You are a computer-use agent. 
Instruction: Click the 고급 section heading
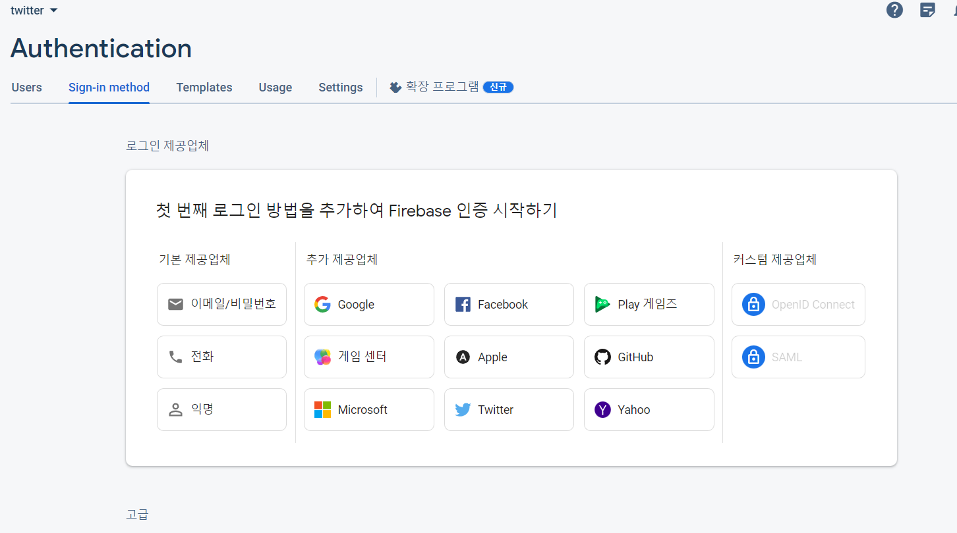pos(137,514)
